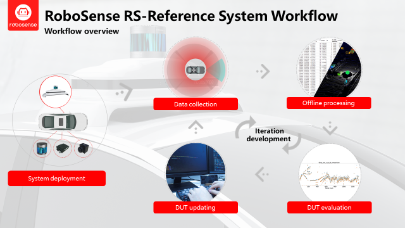
Task: Select the Offline processing label
Action: pos(329,103)
